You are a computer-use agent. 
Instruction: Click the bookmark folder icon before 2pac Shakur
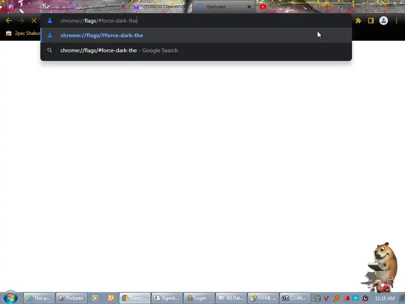(9, 33)
